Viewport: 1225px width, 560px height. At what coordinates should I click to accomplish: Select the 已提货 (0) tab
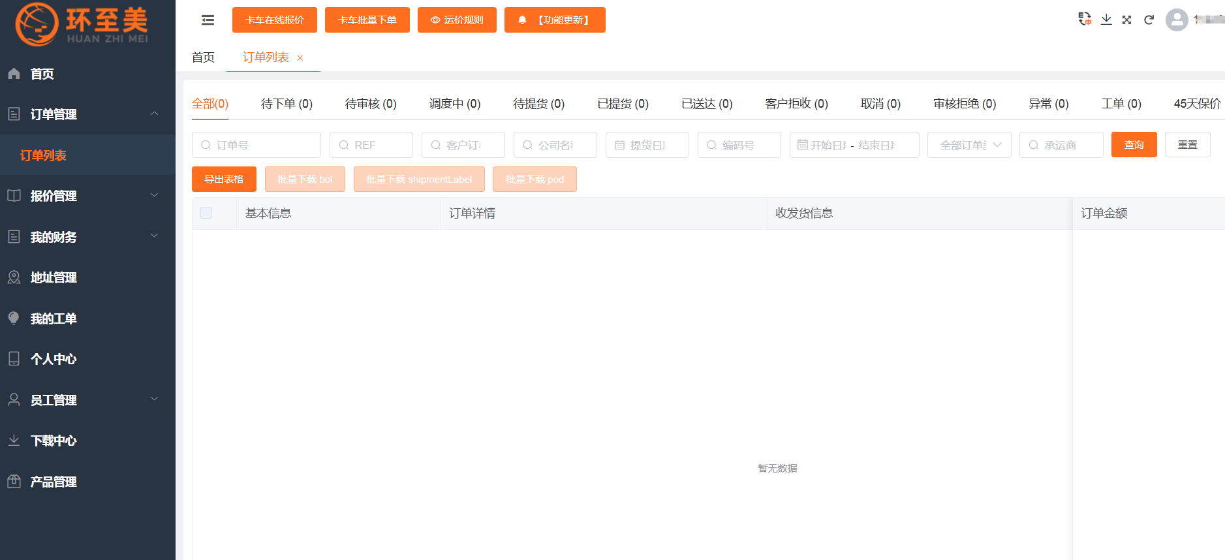point(623,104)
